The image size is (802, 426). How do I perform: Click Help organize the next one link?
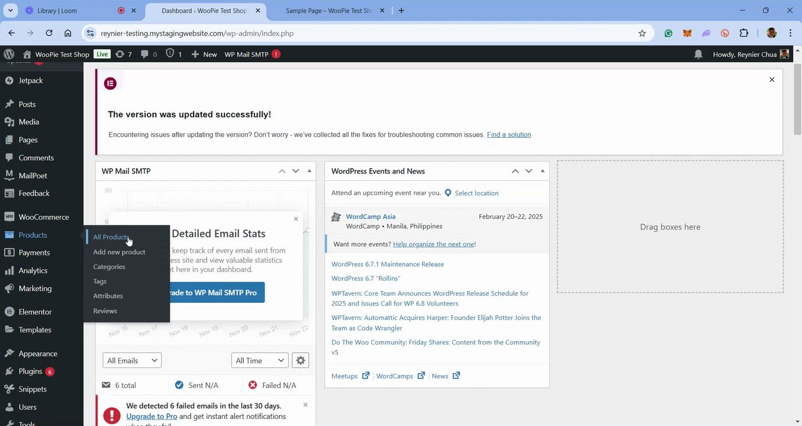433,244
